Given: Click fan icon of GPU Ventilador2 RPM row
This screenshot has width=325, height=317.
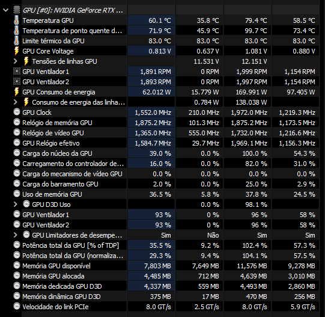Looking at the screenshot, I should 17,81.
